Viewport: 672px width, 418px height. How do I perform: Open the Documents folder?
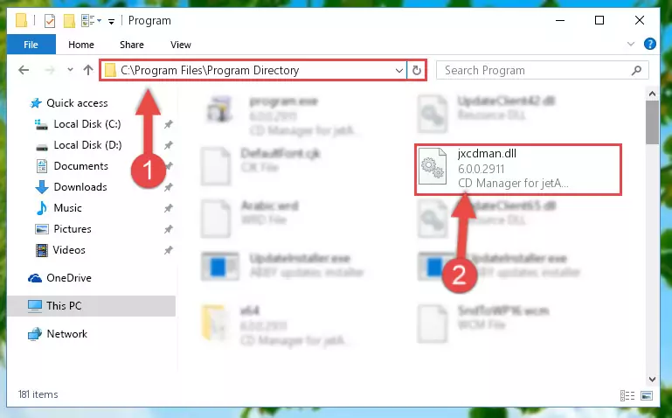click(x=80, y=166)
